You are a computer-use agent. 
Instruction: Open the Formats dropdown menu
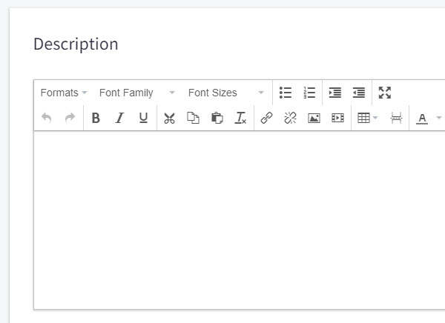[x=64, y=93]
